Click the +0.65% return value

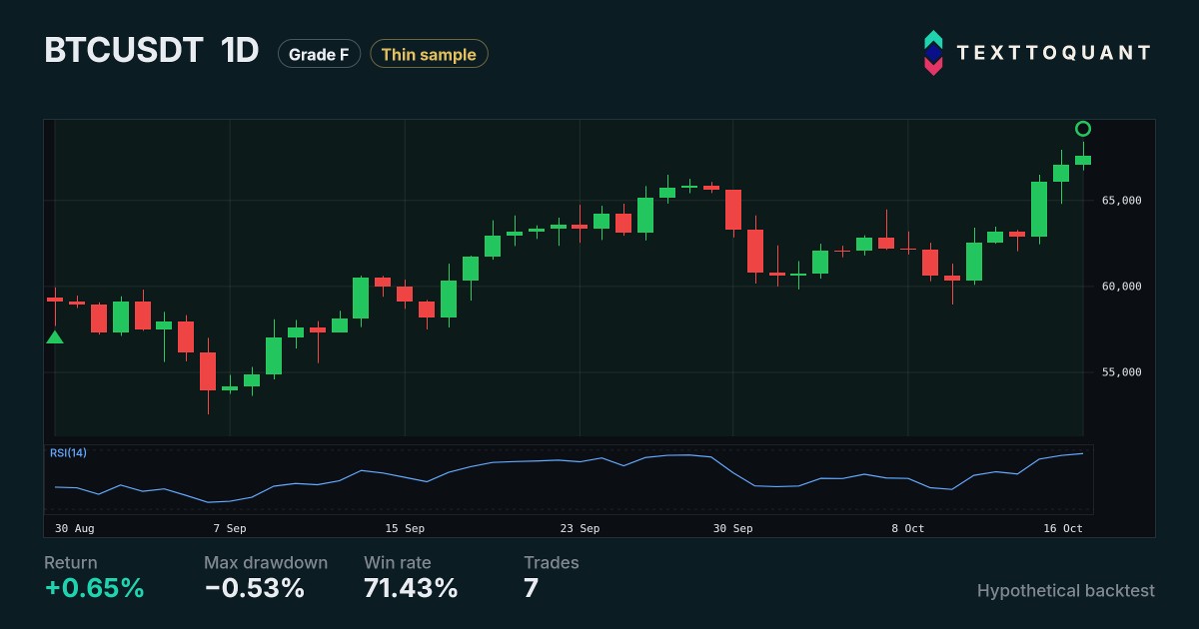94,589
